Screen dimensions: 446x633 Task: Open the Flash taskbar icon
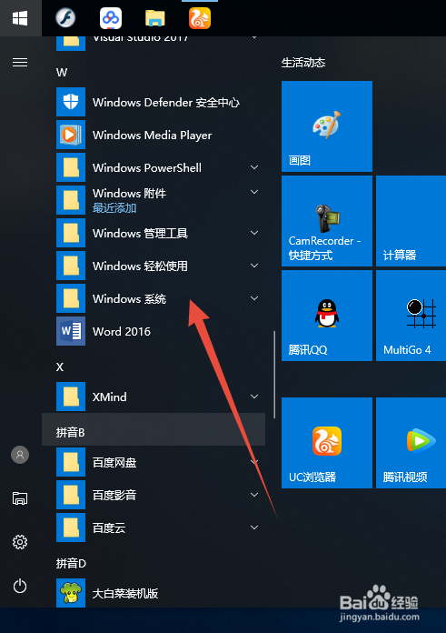(x=65, y=18)
